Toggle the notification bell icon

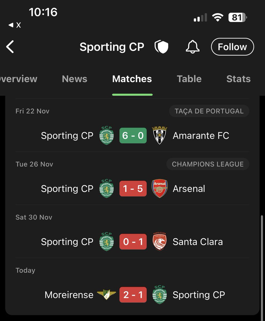pyautogui.click(x=193, y=47)
